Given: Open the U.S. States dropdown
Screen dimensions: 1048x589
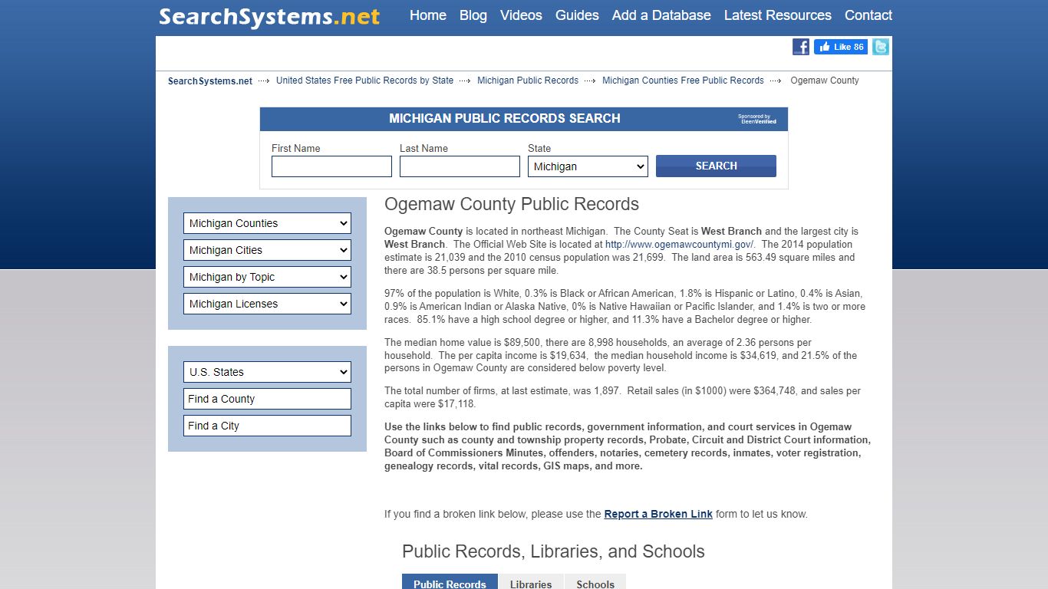Looking at the screenshot, I should point(267,372).
